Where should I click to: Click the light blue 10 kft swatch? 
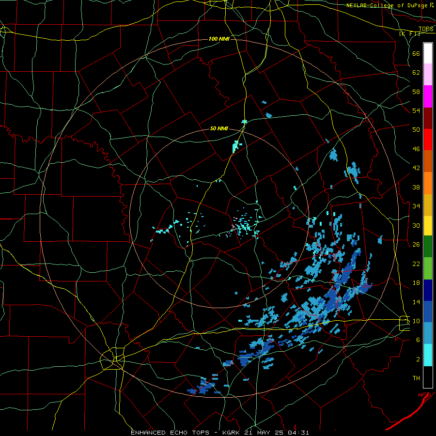pyautogui.click(x=428, y=333)
